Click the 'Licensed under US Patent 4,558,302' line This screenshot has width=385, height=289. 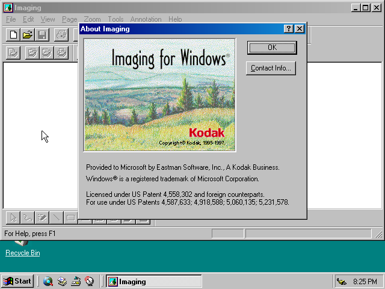(175, 194)
